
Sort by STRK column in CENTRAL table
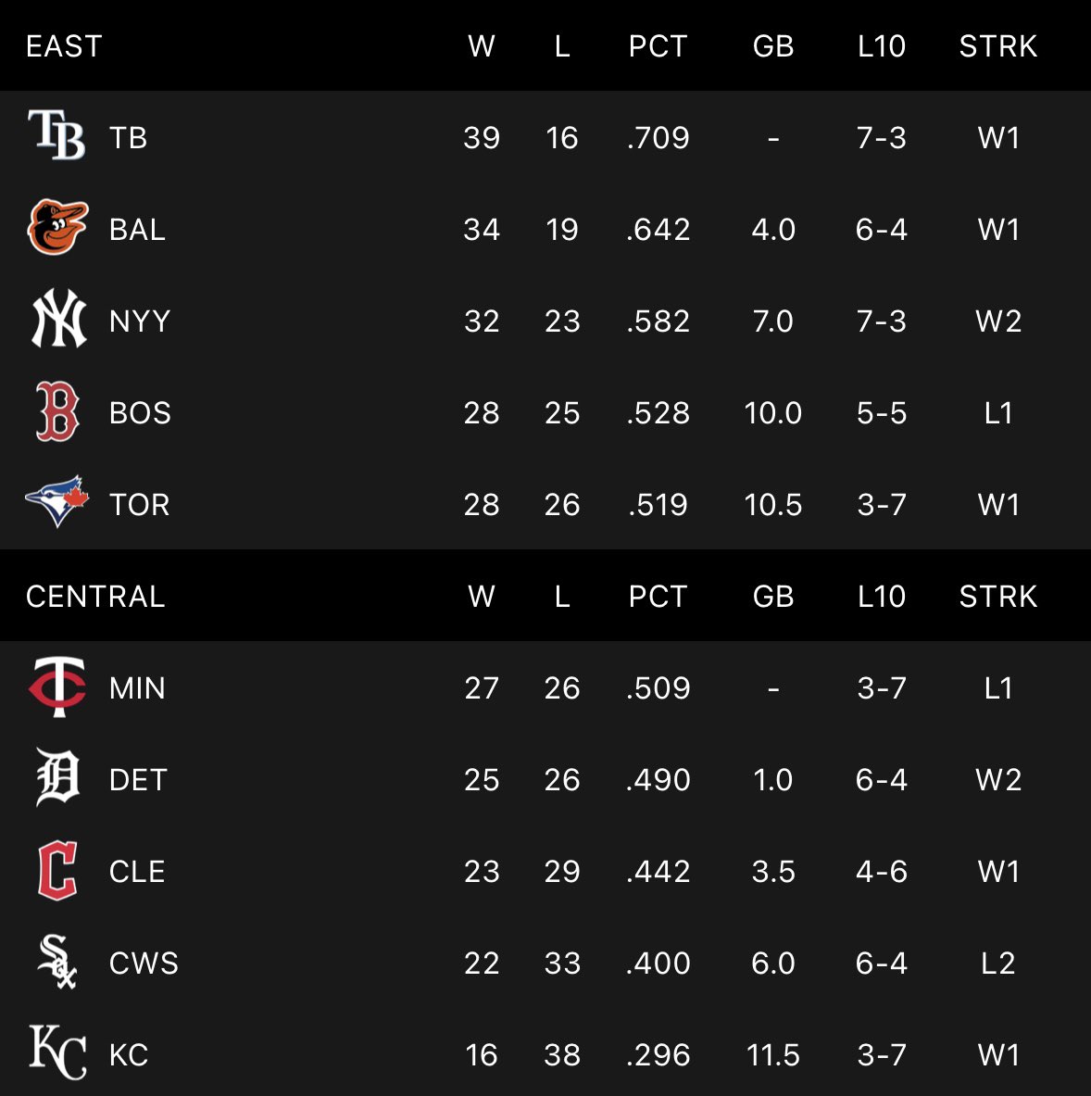click(x=998, y=597)
